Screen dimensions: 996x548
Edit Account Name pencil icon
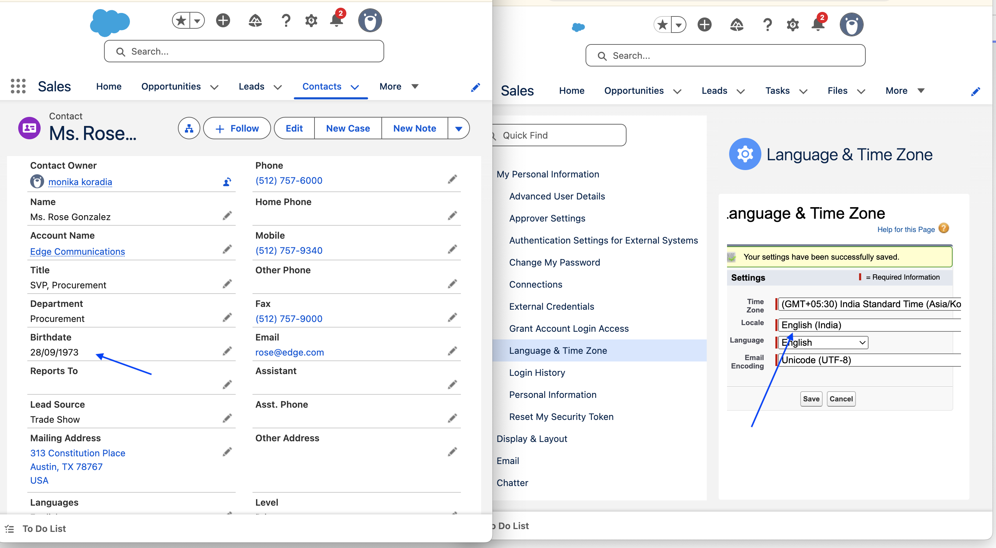pyautogui.click(x=227, y=249)
